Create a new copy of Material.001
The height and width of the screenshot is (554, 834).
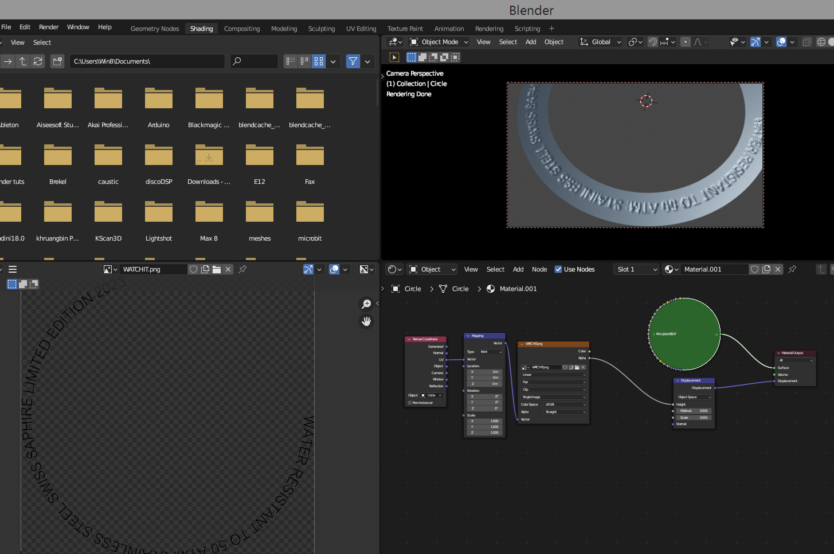click(766, 269)
